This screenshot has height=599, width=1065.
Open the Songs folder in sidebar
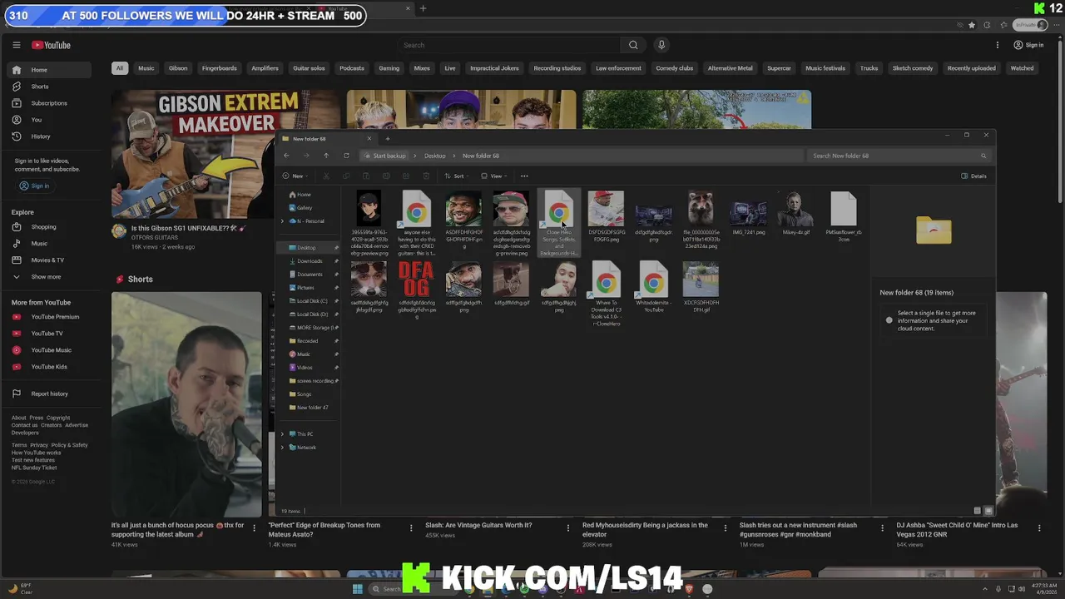(305, 394)
